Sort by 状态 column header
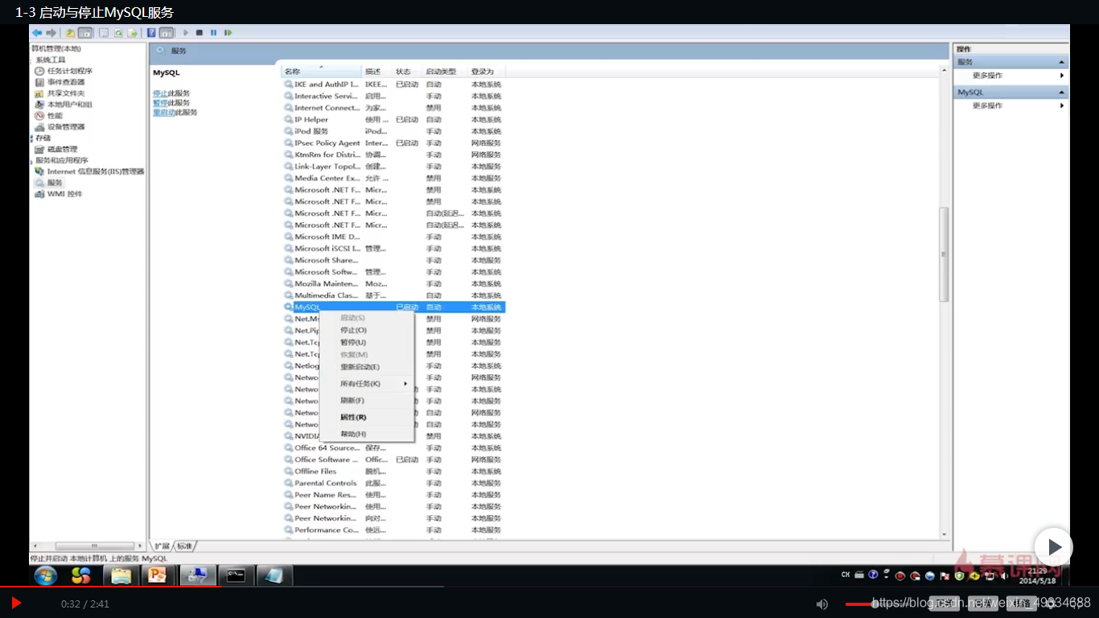Screen dimensions: 1099x618 pos(409,72)
